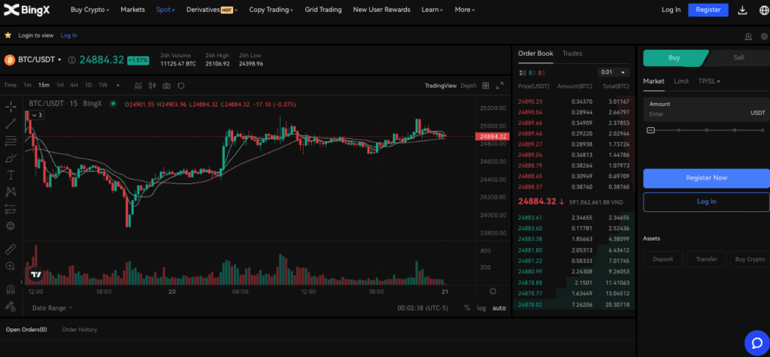Show bids-only order book view
This screenshot has height=357, width=770.
532,73
